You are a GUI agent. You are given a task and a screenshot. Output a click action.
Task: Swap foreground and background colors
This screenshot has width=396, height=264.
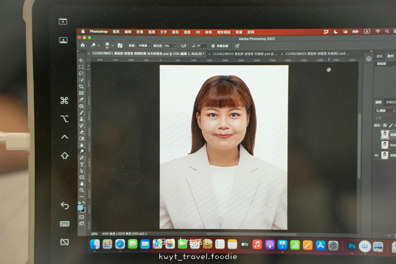coord(83,203)
